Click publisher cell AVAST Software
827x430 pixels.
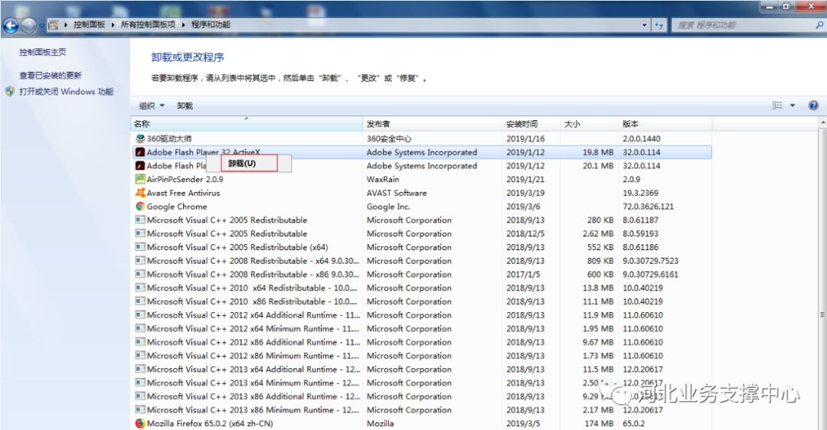click(x=397, y=193)
